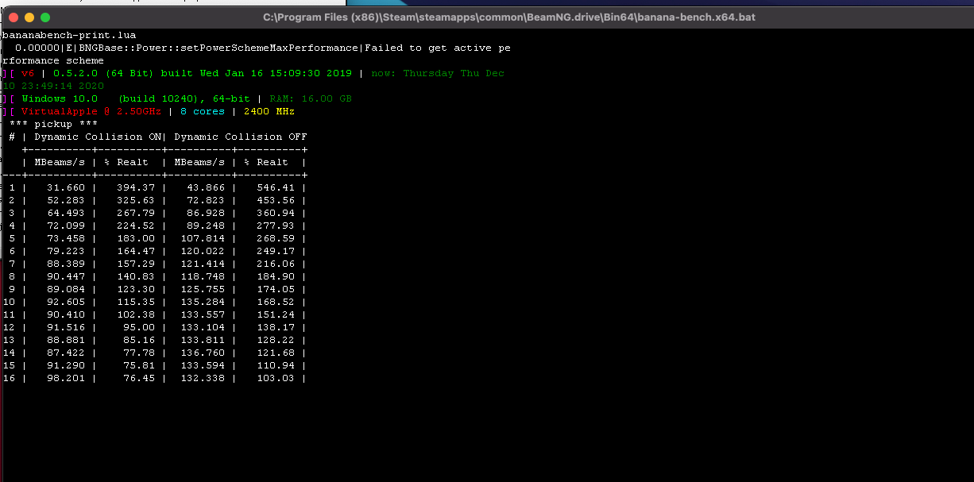
Task: Click value 133.557 in row 11
Action: [203, 314]
